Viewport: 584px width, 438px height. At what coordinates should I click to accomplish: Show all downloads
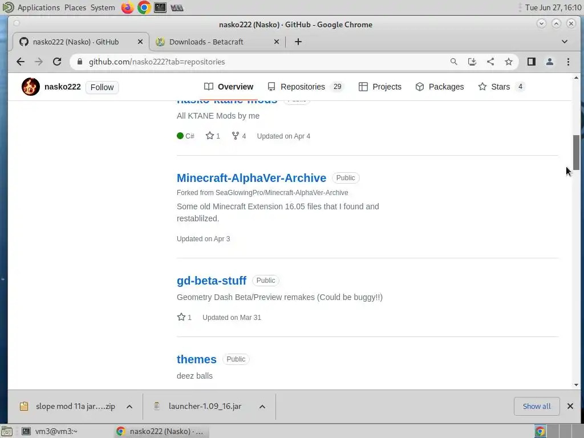click(537, 406)
